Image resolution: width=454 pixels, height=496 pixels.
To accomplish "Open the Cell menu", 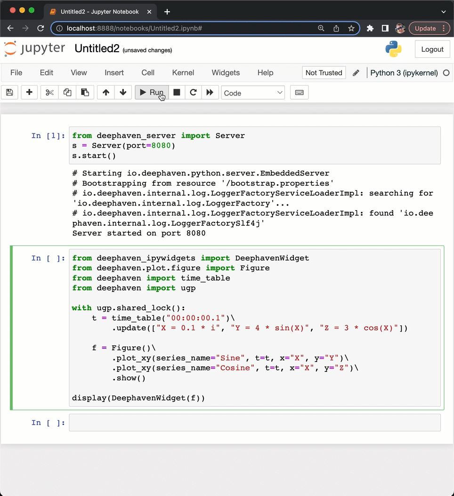I will [x=148, y=73].
